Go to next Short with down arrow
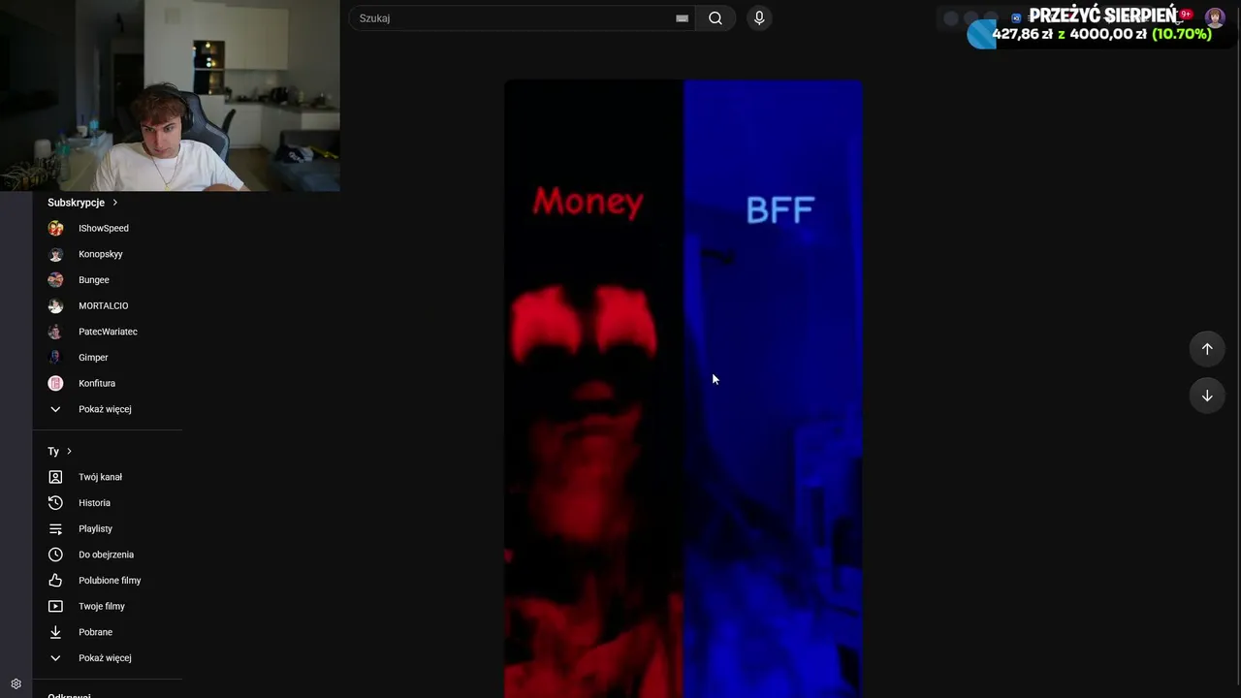Viewport: 1241px width, 698px height. click(1207, 396)
